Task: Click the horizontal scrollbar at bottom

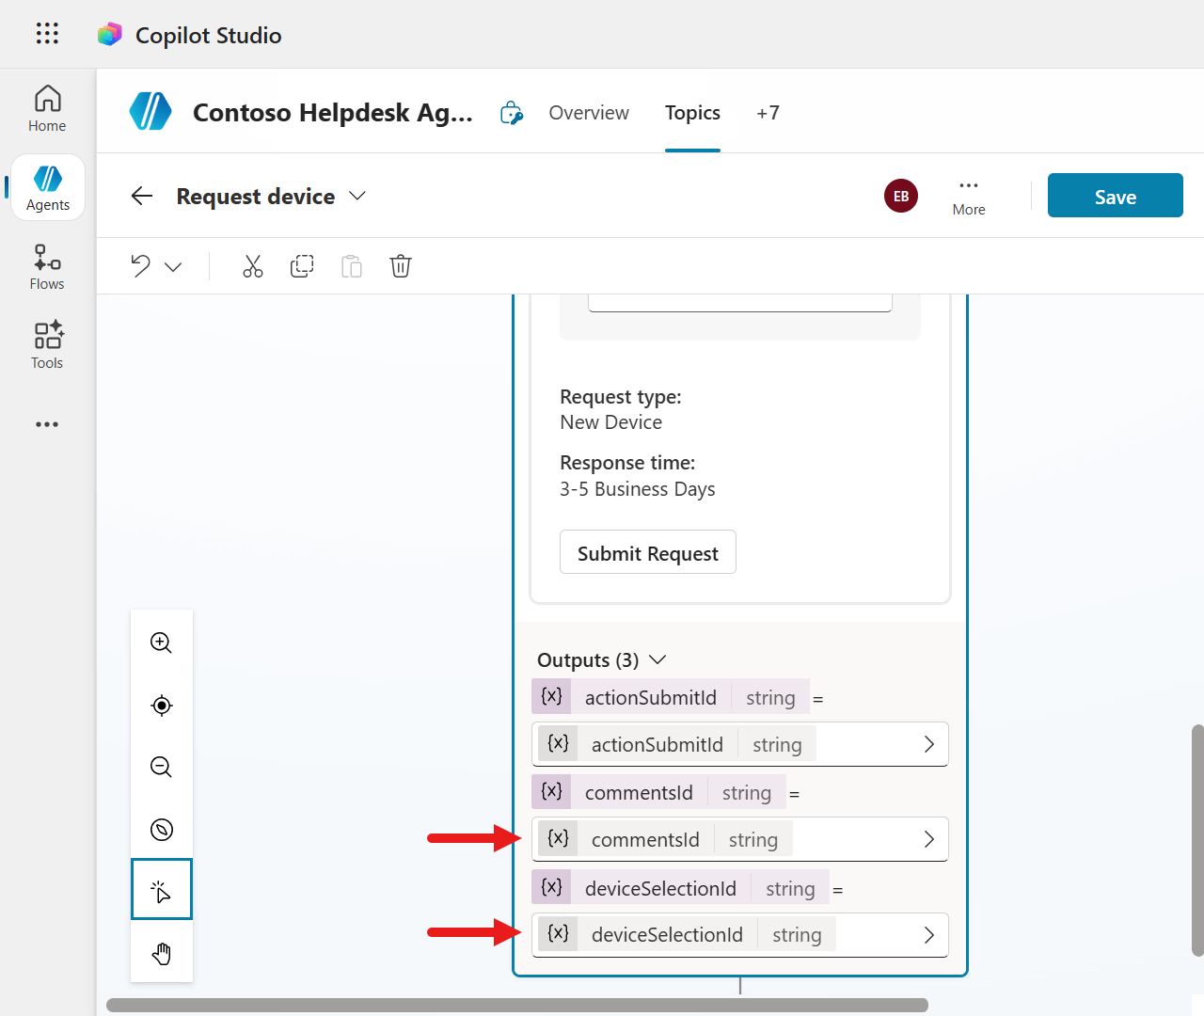Action: pyautogui.click(x=517, y=1005)
